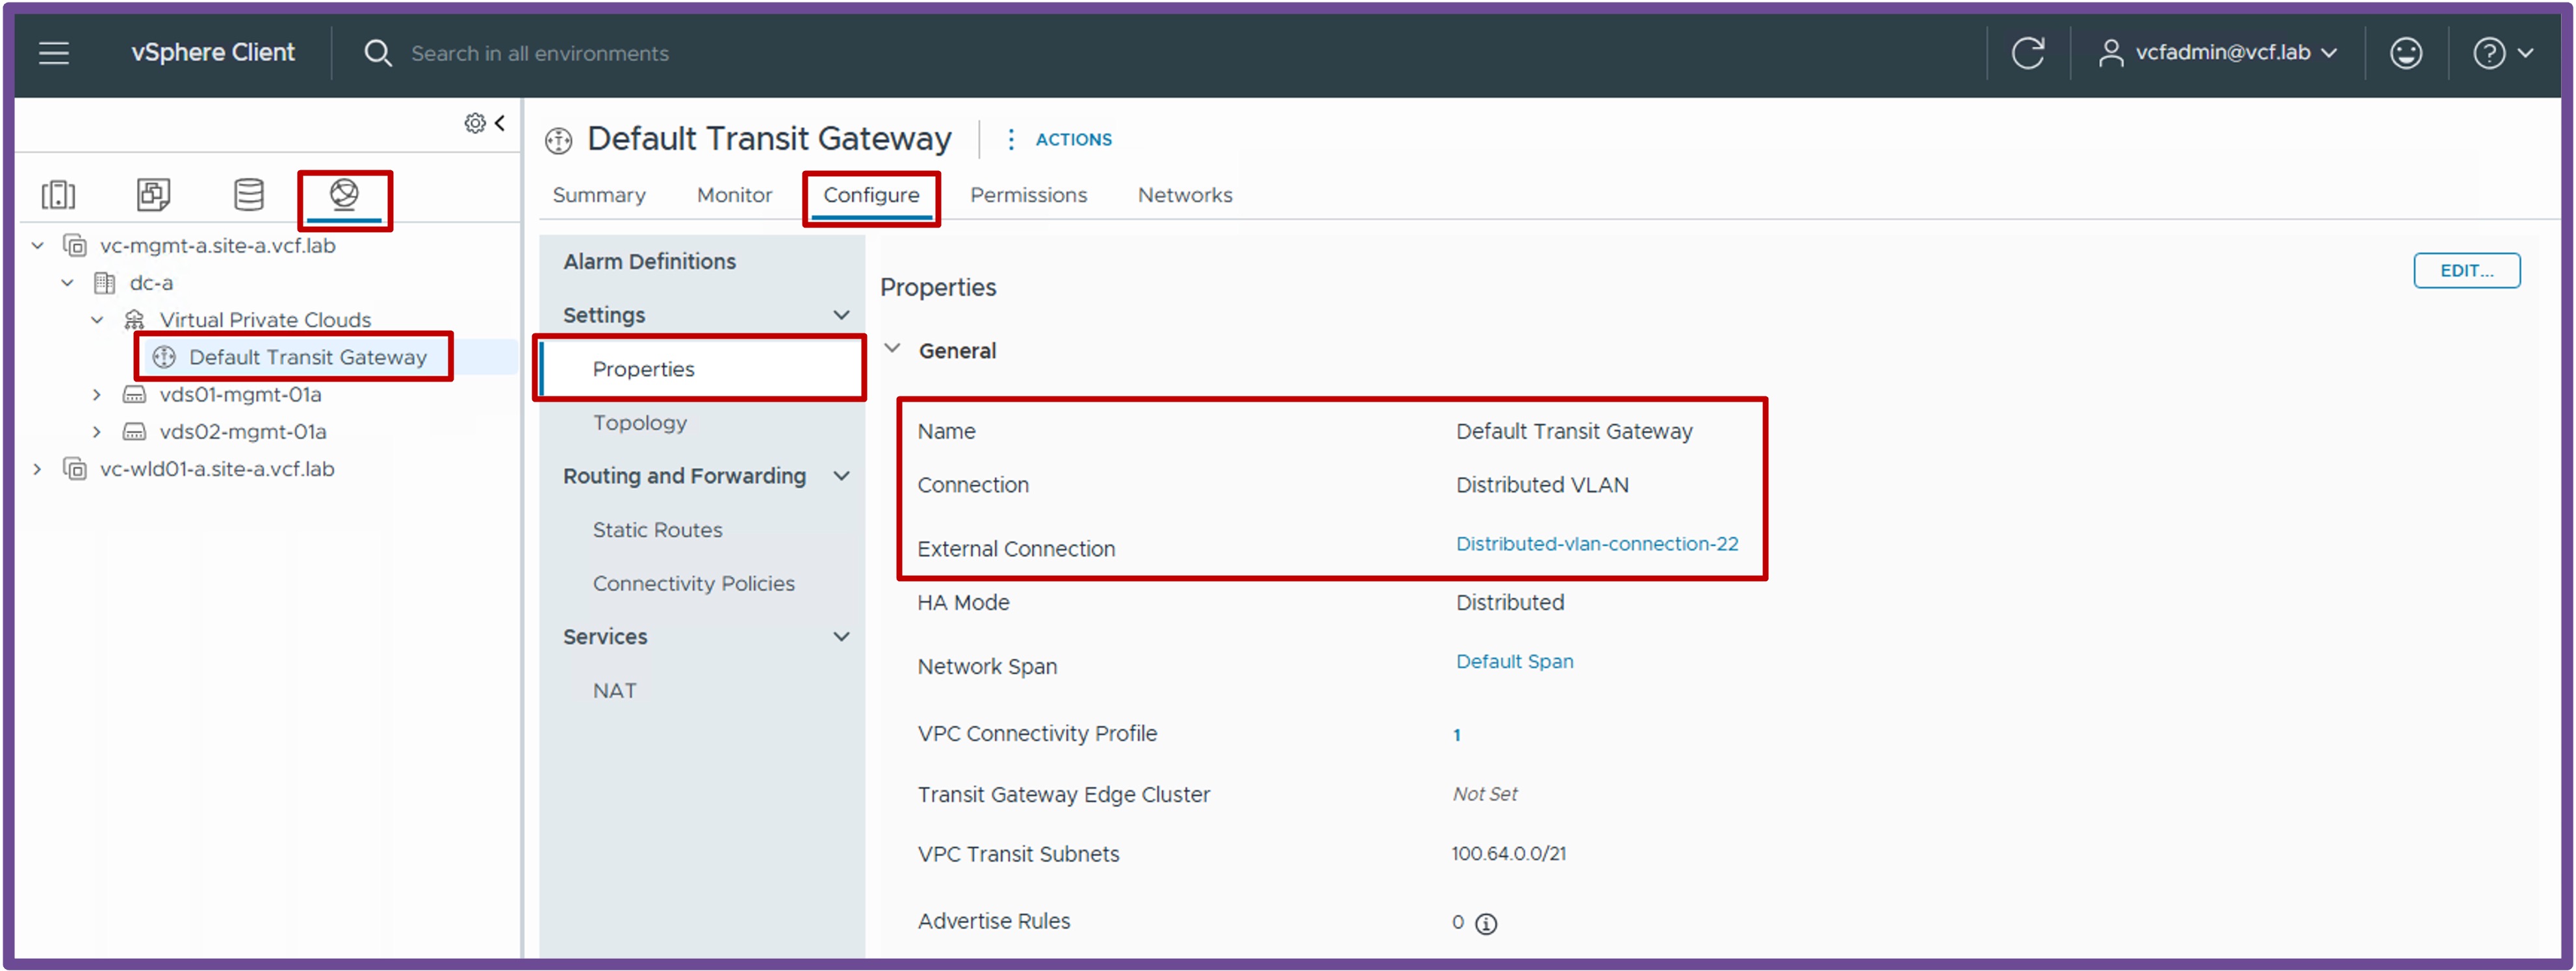
Task: Click the vSphere Client home title
Action: click(x=213, y=52)
